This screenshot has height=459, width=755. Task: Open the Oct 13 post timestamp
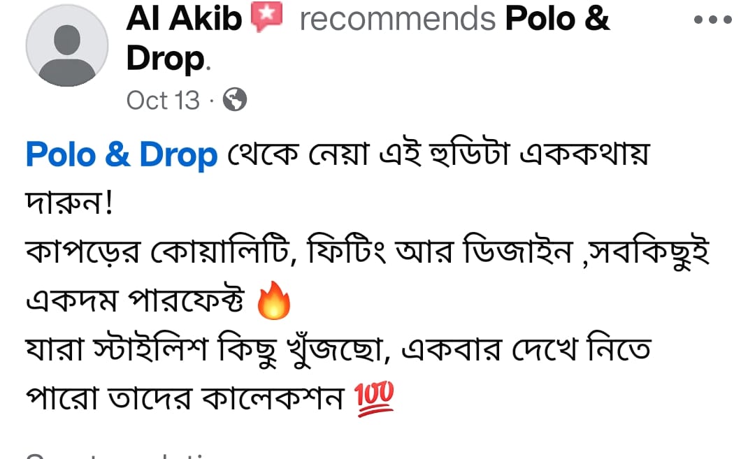tap(163, 101)
